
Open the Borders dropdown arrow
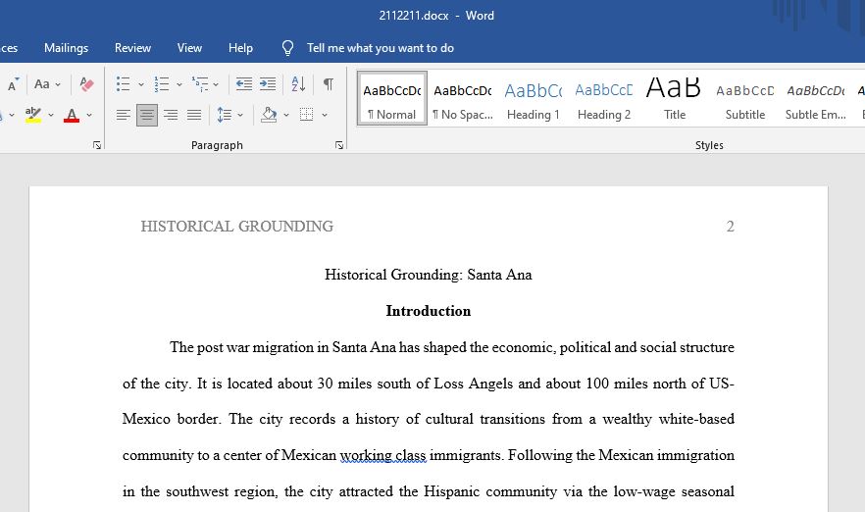pyautogui.click(x=325, y=115)
